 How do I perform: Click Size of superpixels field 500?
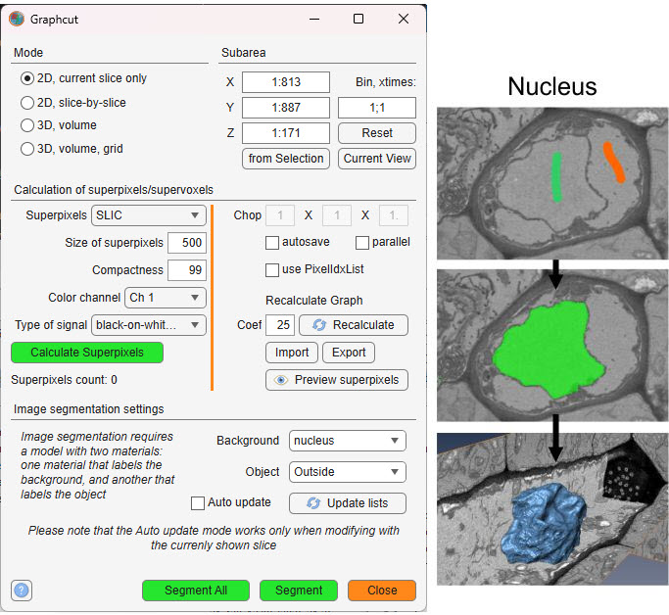point(187,243)
